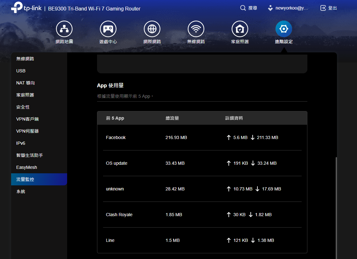Image resolution: width=357 pixels, height=259 pixels.
Task: Click the 根據流量使用顯示前 5 App description
Action: pos(125,96)
